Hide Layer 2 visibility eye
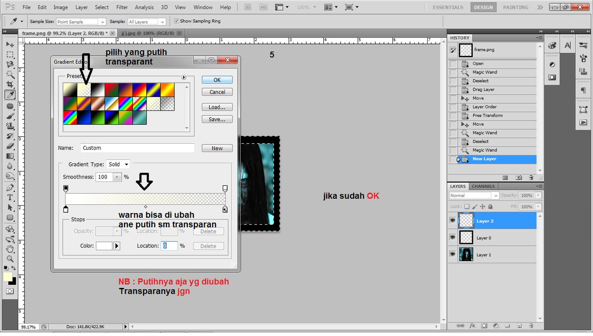 (x=452, y=221)
